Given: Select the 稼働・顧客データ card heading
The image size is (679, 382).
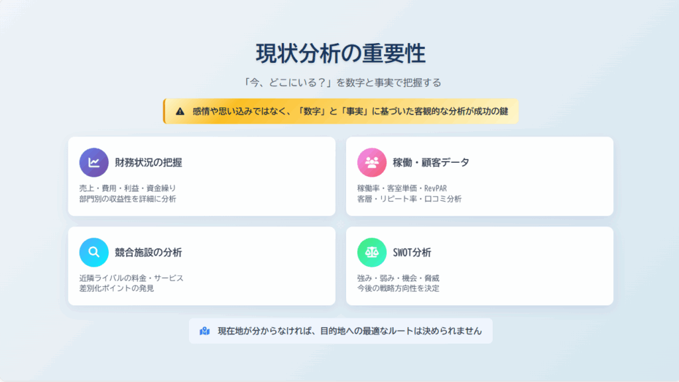Looking at the screenshot, I should (431, 162).
